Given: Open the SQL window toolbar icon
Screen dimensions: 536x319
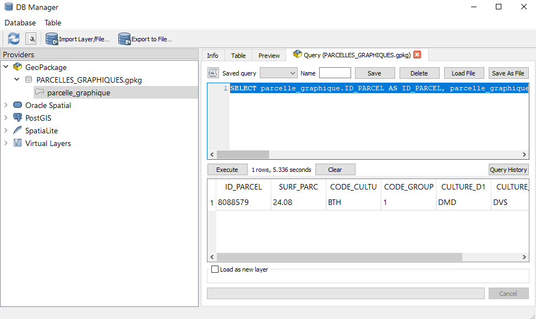Looking at the screenshot, I should [31, 39].
